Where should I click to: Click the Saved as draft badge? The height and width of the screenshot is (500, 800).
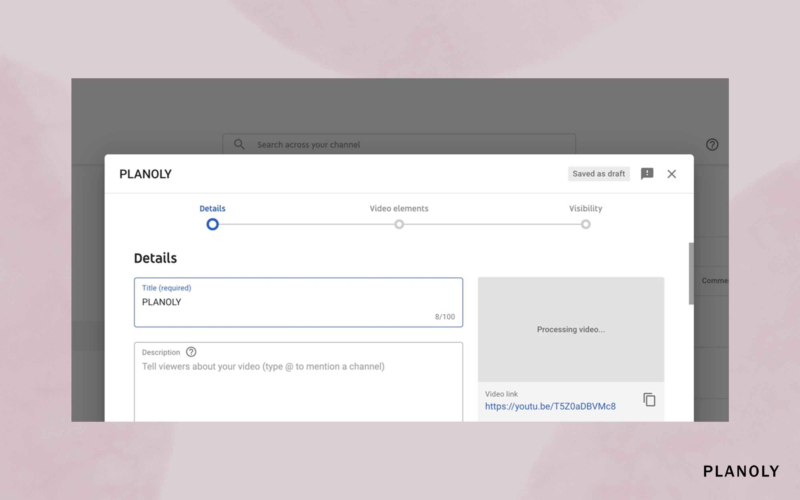tap(598, 174)
